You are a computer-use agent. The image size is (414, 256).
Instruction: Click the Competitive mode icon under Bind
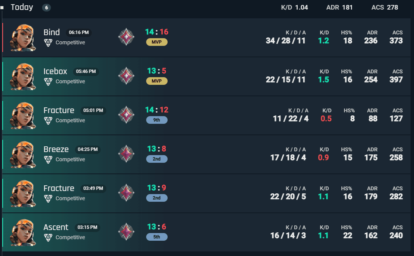(48, 43)
